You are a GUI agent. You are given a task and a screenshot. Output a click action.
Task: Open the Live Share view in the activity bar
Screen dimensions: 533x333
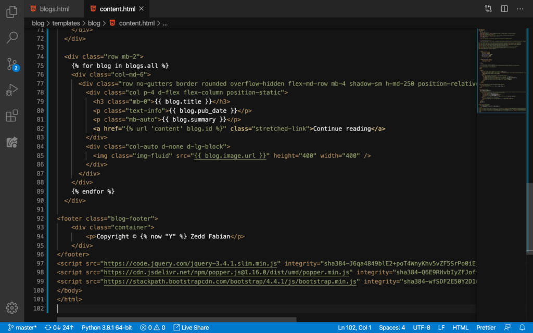click(12, 142)
